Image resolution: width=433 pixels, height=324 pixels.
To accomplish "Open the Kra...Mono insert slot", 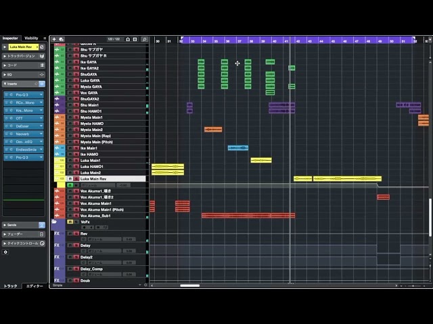I will (x=24, y=111).
